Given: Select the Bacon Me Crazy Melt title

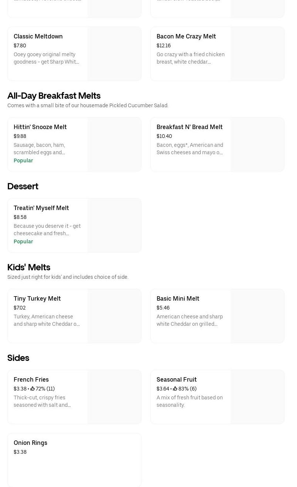Looking at the screenshot, I should point(186,36).
